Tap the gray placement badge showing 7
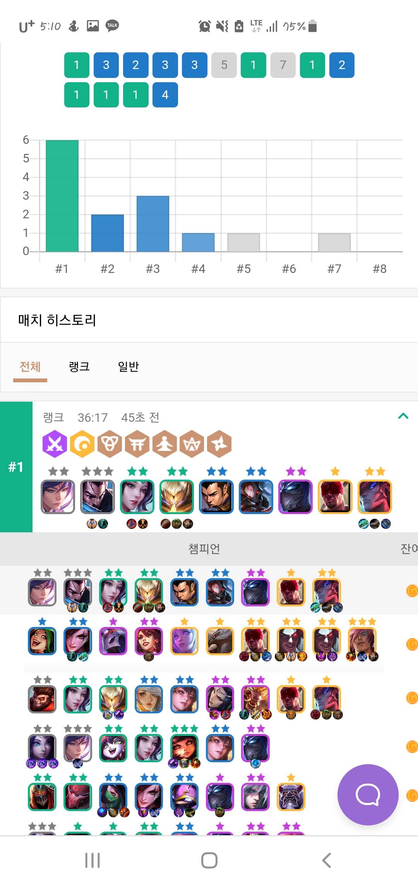 tap(283, 65)
